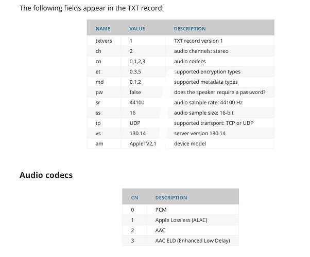Screen dimensions: 310x257
Task: Click the DESCRIPTION header in TXT table
Action: (190, 29)
